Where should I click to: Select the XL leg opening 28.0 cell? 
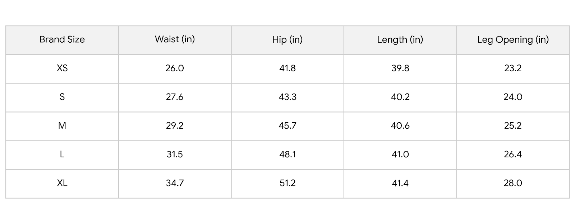(x=513, y=183)
